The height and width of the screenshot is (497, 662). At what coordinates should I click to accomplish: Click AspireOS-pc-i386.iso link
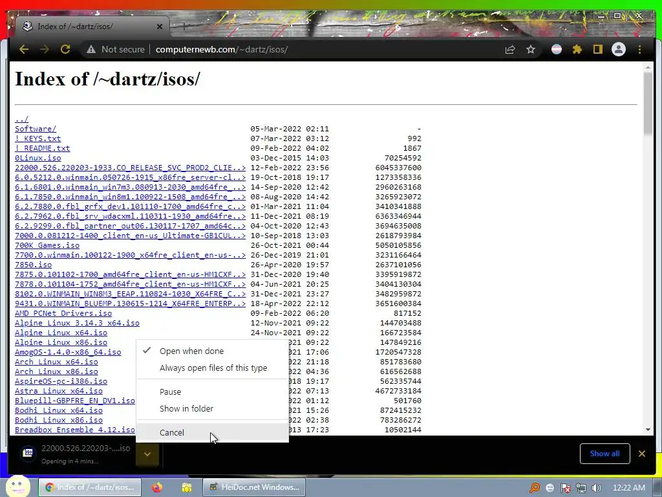tap(61, 382)
